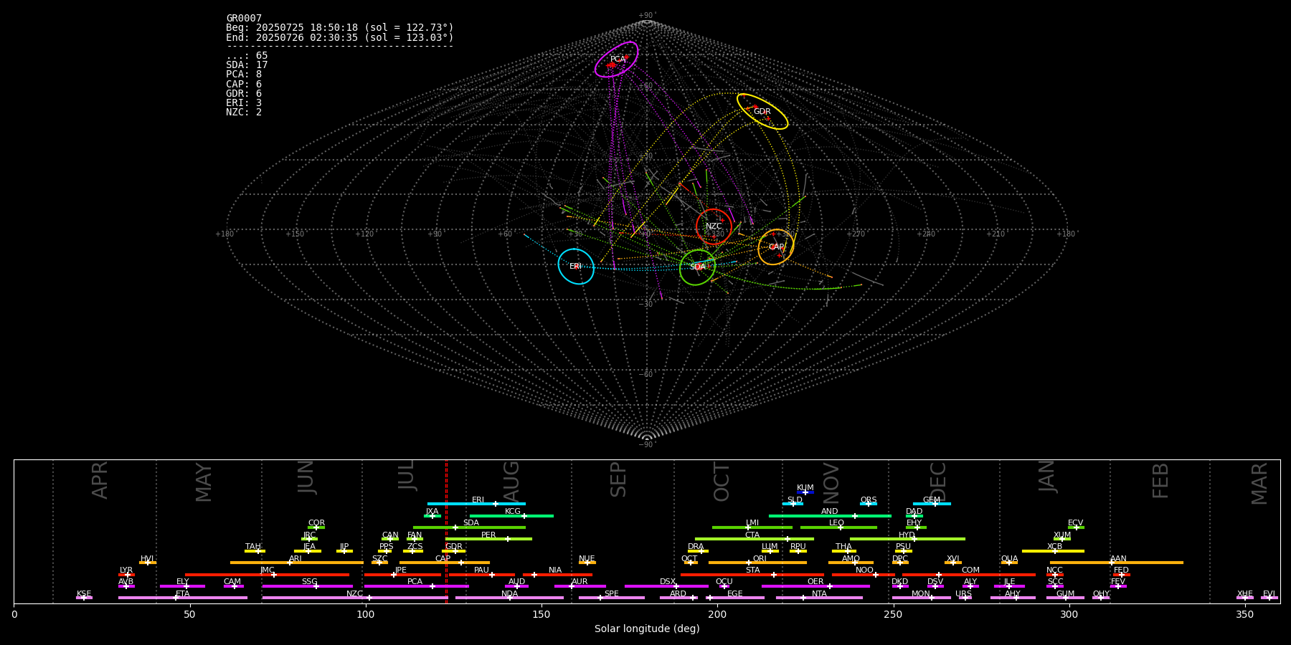Click the DRA shower label in timeline
Viewport: 1291px width, 645px height.
pos(696,547)
